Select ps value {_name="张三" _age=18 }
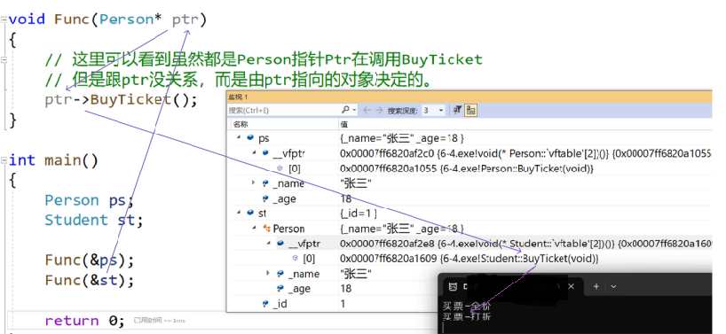Viewport: 726px width, 334px height. coord(402,137)
